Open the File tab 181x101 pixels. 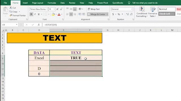click(5, 3)
